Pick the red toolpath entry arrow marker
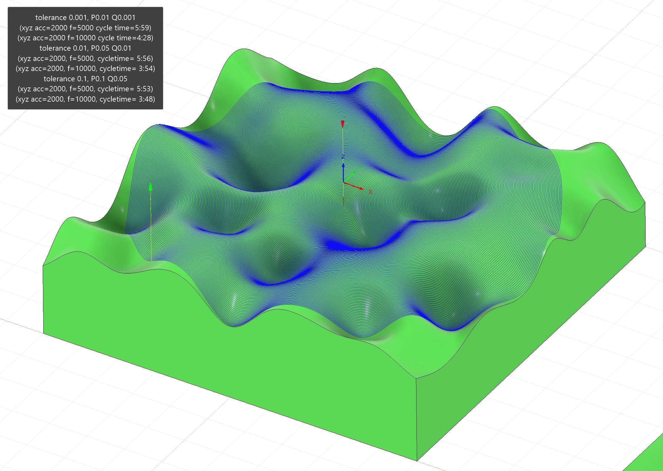This screenshot has height=471, width=663. coord(343,124)
